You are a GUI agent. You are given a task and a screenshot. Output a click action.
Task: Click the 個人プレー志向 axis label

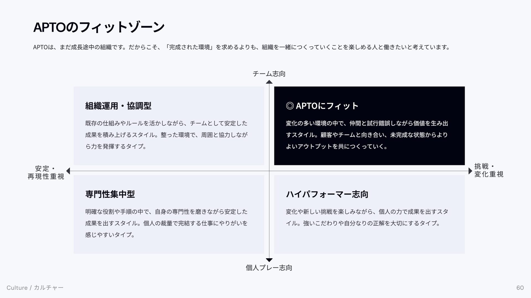coord(269,268)
